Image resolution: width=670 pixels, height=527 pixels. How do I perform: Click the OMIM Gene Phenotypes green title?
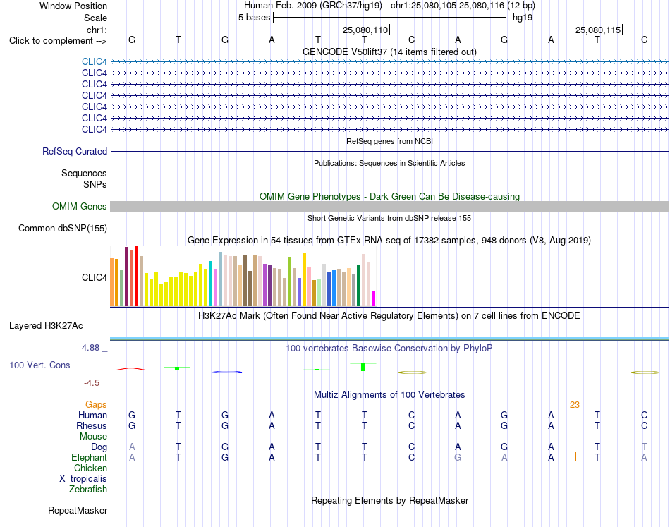click(x=389, y=196)
